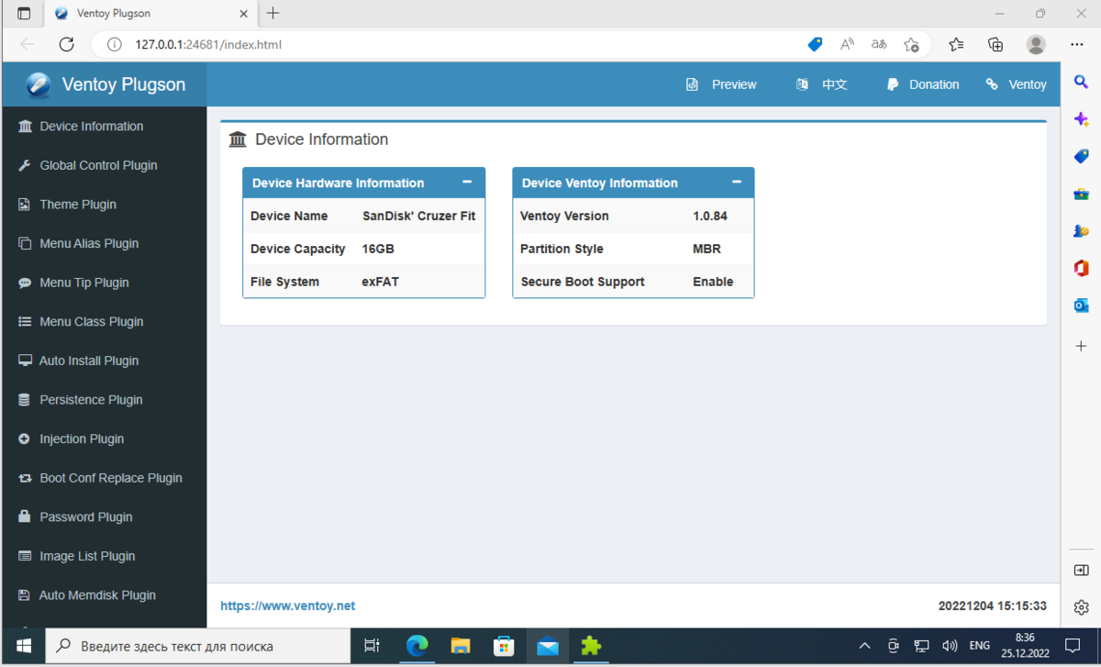This screenshot has width=1101, height=667.
Task: Open sidebar settings gear icon
Action: click(x=1081, y=607)
